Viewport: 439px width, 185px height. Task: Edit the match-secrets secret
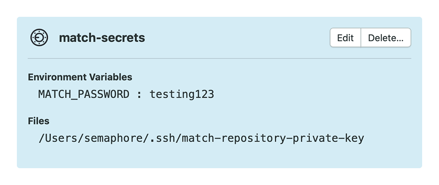[x=345, y=37]
